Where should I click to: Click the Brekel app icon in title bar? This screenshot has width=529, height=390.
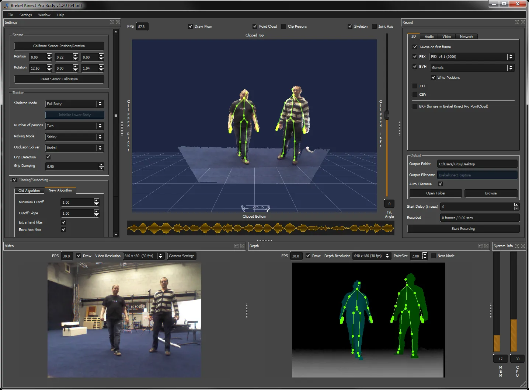[6, 5]
